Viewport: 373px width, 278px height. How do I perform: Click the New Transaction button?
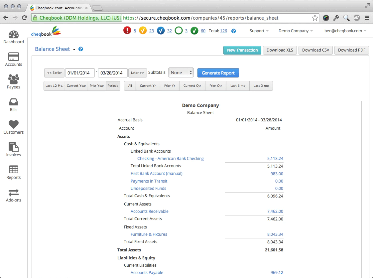tap(242, 50)
